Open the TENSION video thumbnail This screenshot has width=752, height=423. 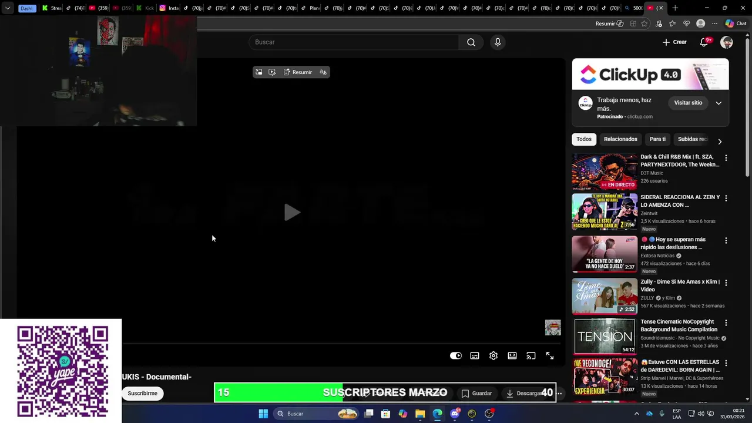point(605,336)
